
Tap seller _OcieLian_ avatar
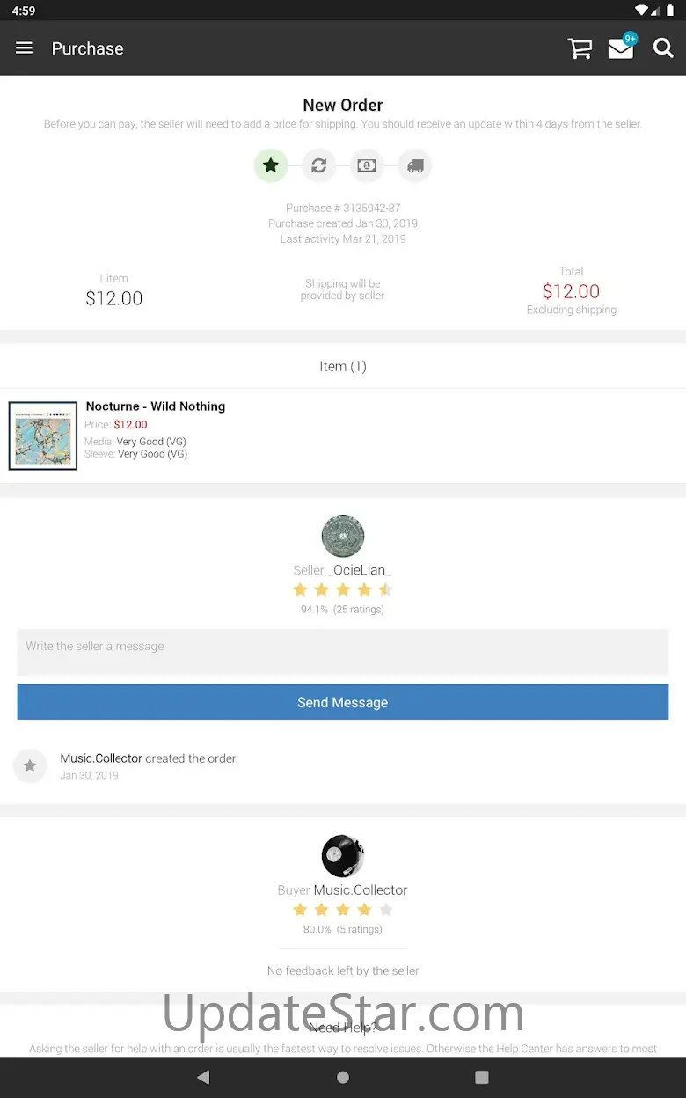click(343, 537)
